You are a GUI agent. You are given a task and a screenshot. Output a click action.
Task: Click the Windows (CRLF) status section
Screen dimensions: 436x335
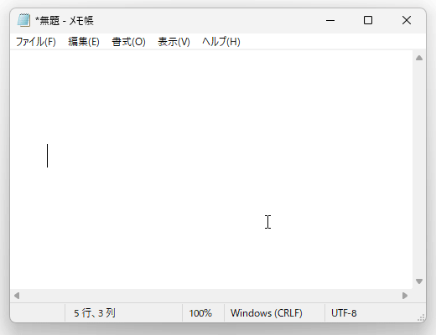pyautogui.click(x=266, y=313)
